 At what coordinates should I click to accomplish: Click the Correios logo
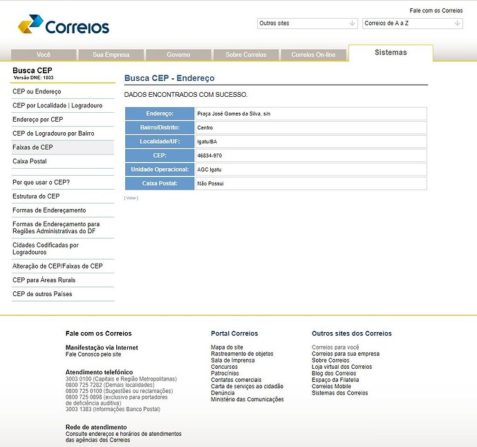(x=64, y=26)
